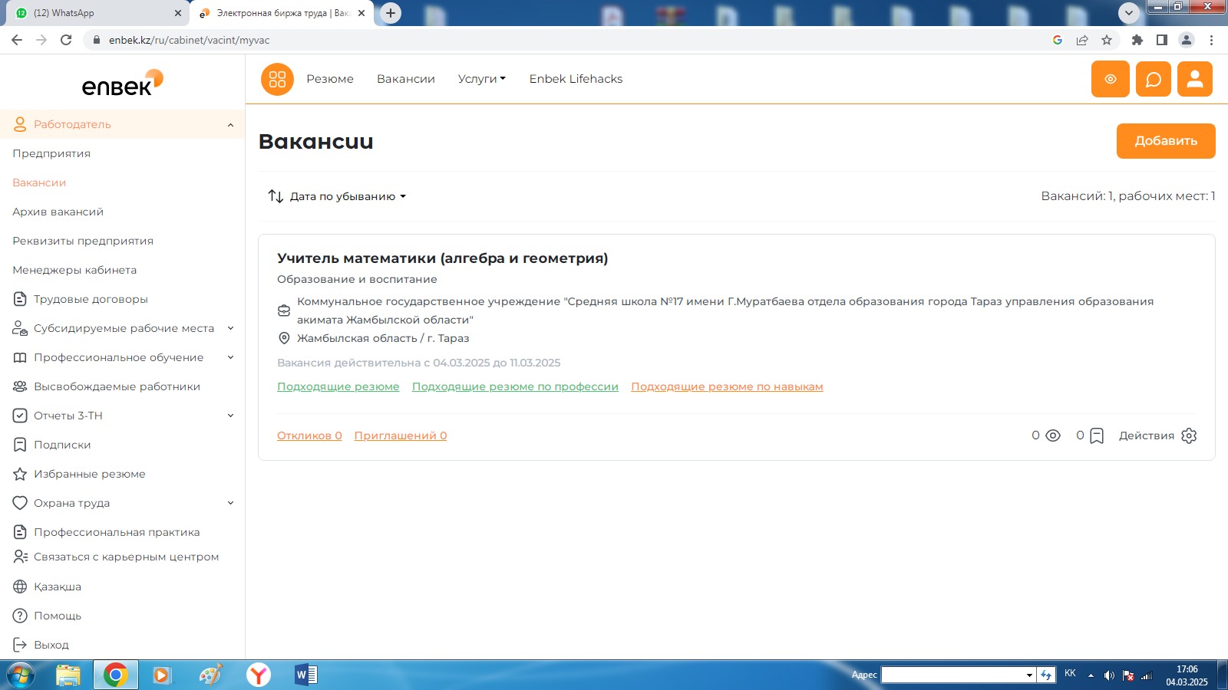1228x690 pixels.
Task: Open Подходящие резюме по навыкам link
Action: pyautogui.click(x=727, y=386)
